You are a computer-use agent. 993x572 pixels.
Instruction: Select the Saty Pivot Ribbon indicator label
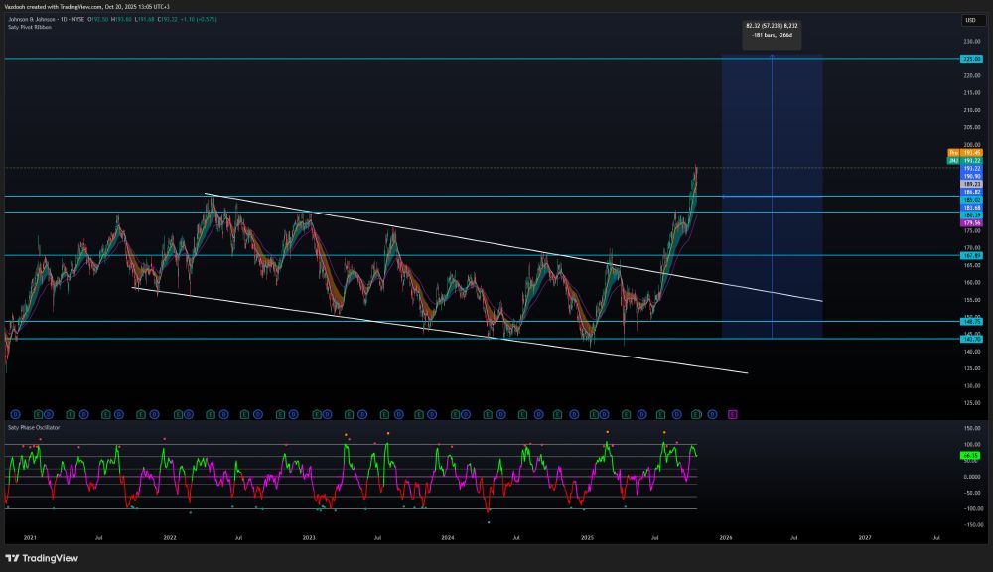coord(30,27)
